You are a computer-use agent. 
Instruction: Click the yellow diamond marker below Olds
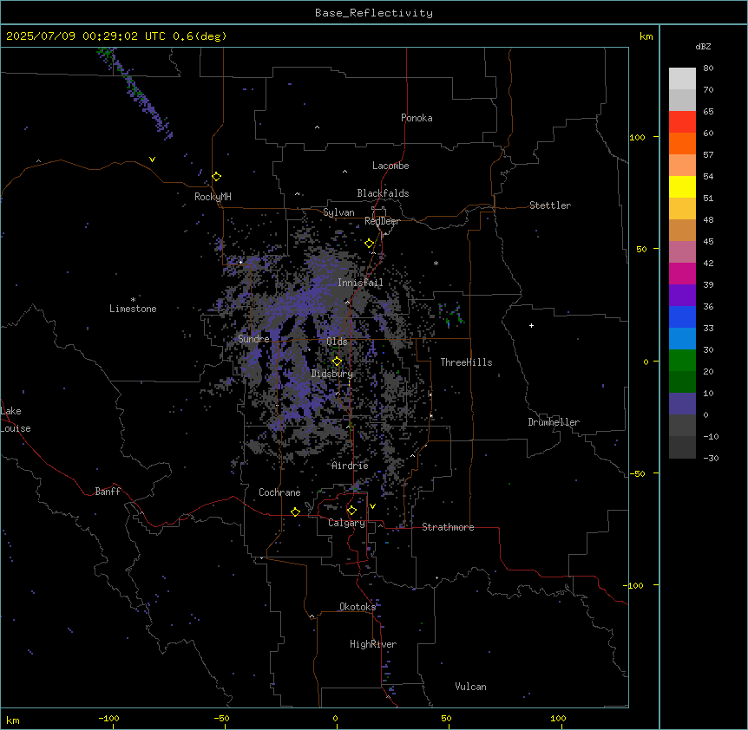pos(337,362)
